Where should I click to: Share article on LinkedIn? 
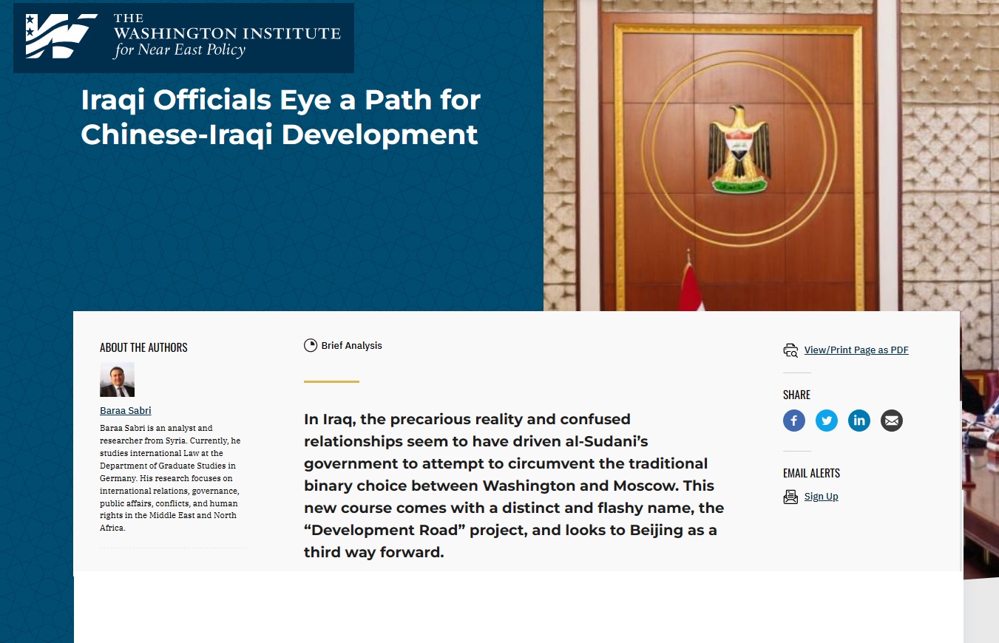859,421
